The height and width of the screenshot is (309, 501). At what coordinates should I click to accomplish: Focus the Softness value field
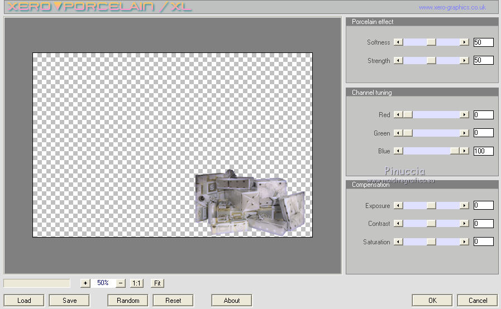click(484, 42)
